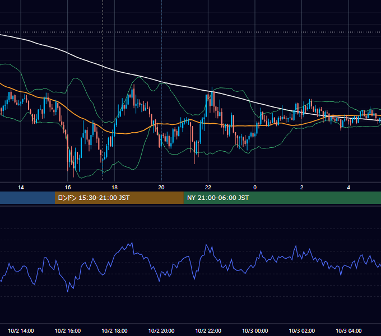This screenshot has width=381, height=336.
Task: Click the blue dashed vertical marker at 20:00
Action: coord(161,90)
